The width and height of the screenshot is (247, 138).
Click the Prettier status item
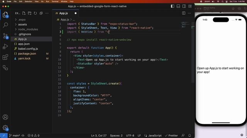[171, 135]
